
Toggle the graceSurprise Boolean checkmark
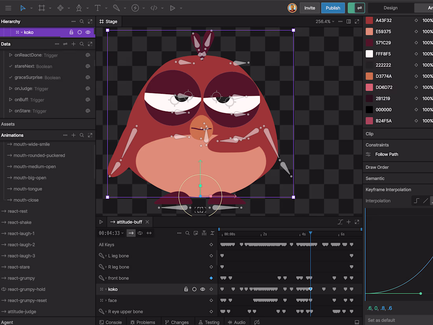[x=11, y=77]
